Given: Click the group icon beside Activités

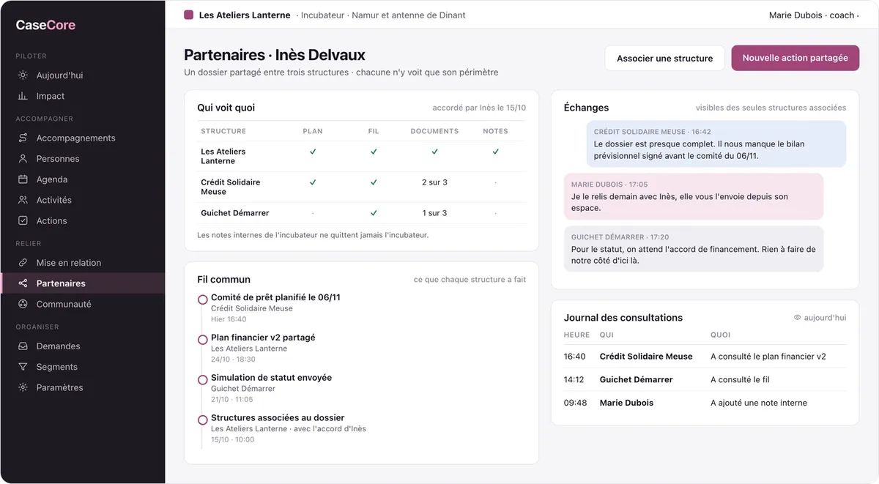Looking at the screenshot, I should coord(23,200).
